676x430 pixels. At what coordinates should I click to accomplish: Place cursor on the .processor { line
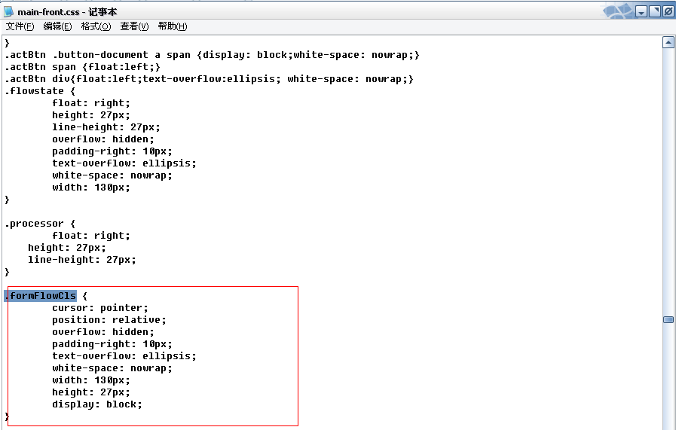(40, 224)
